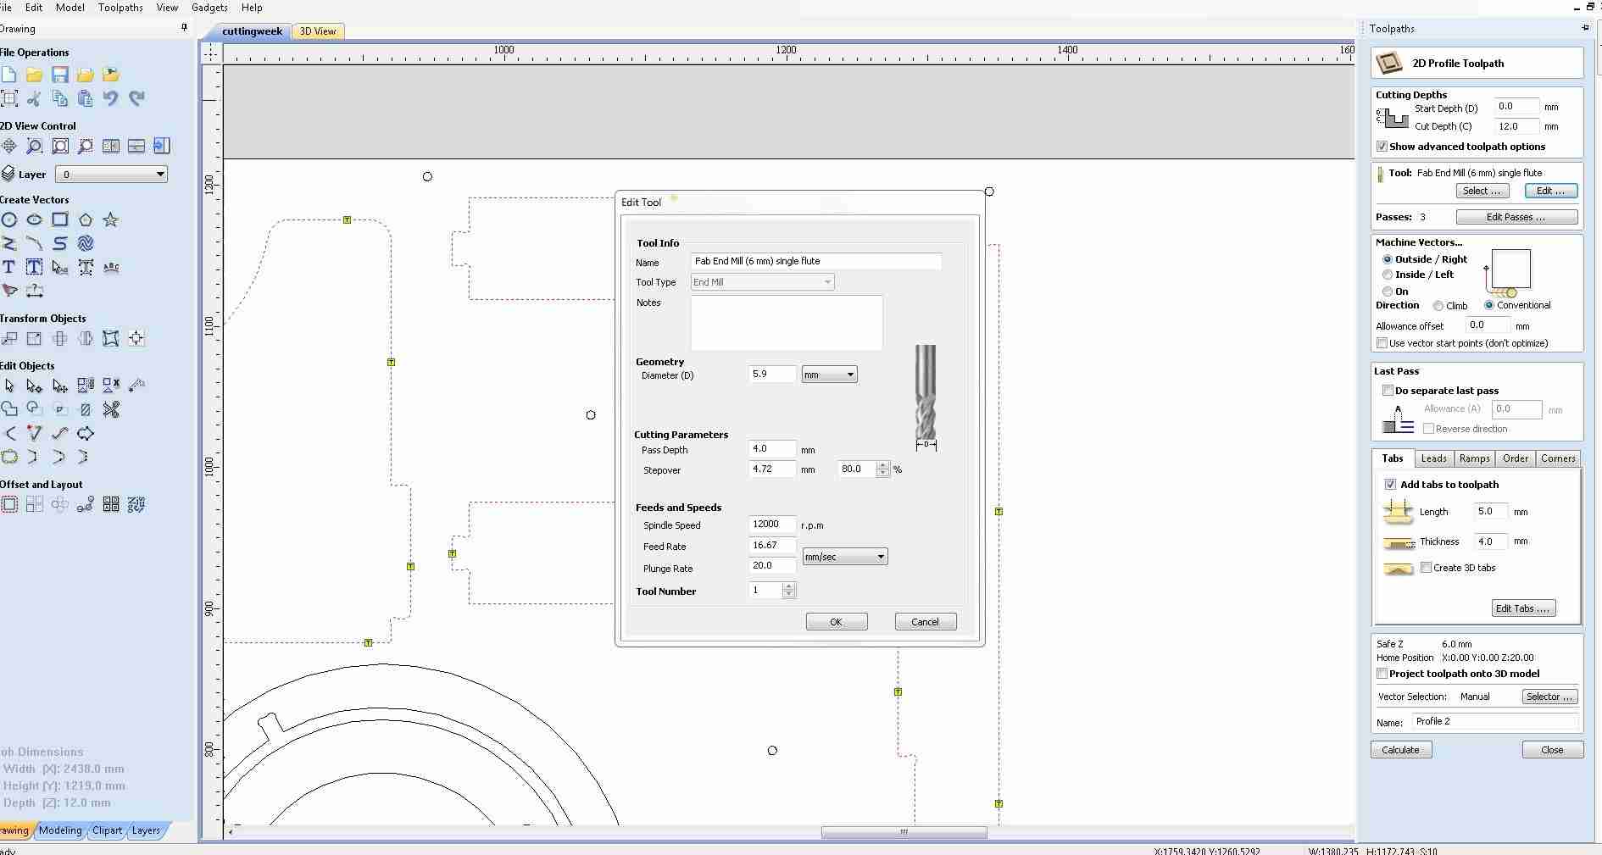
Task: Toggle Add tabs to toolpath
Action: (x=1390, y=485)
